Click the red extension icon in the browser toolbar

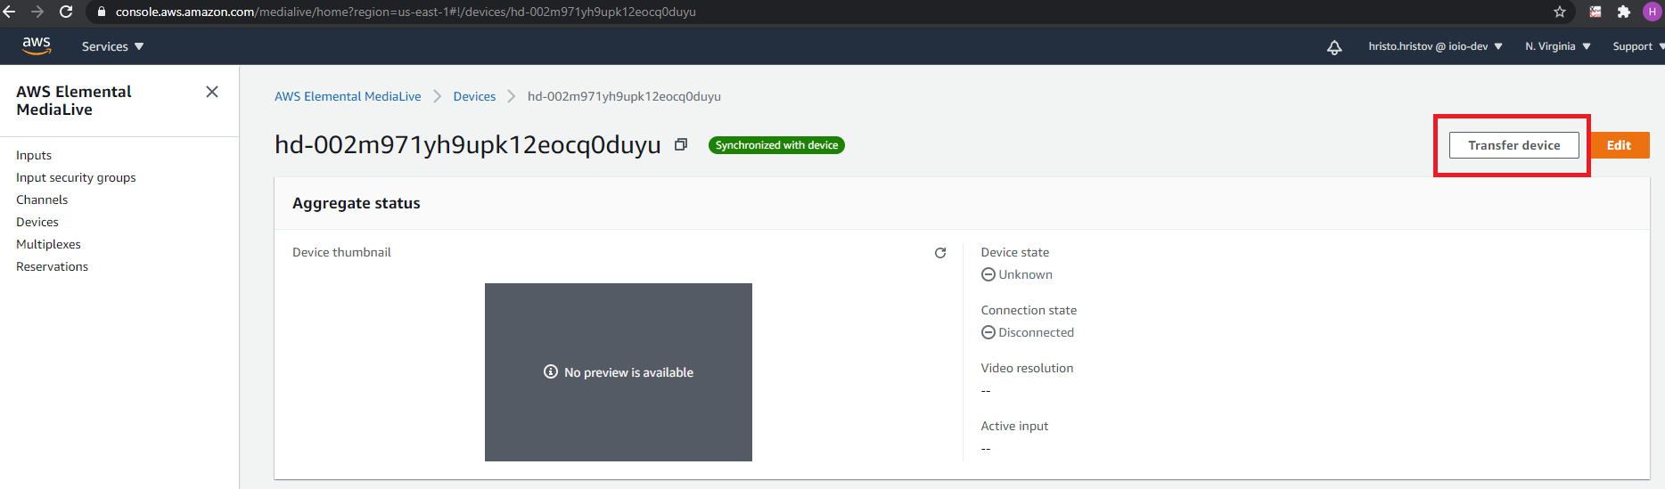(x=1595, y=12)
